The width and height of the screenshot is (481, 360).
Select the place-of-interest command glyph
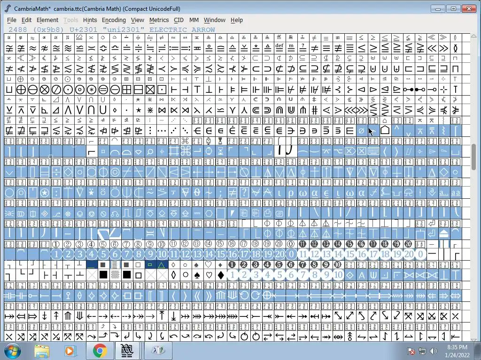pos(186,151)
